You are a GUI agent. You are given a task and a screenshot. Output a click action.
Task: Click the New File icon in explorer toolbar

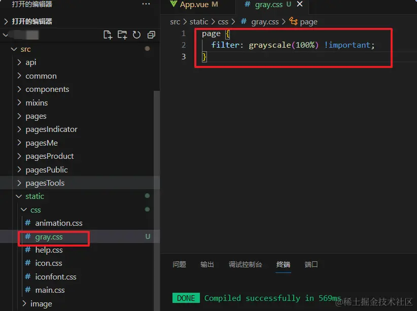108,35
